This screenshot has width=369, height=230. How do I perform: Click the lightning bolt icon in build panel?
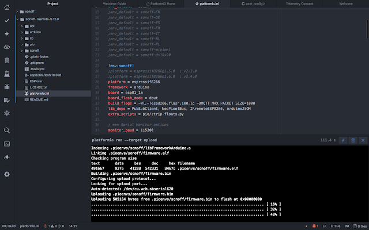(x=343, y=140)
